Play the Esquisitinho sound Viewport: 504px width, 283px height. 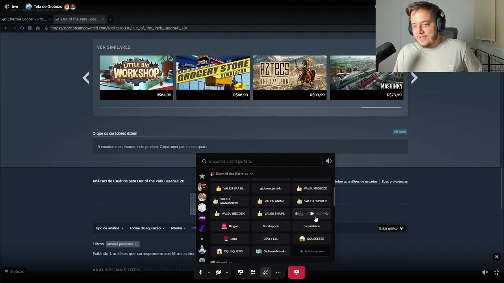pos(312,226)
